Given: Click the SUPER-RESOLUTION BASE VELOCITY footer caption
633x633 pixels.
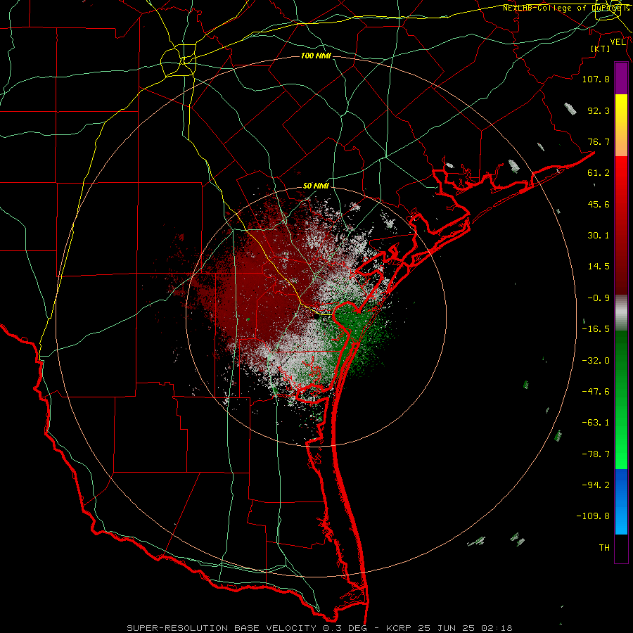Looking at the screenshot, I should coord(319,628).
